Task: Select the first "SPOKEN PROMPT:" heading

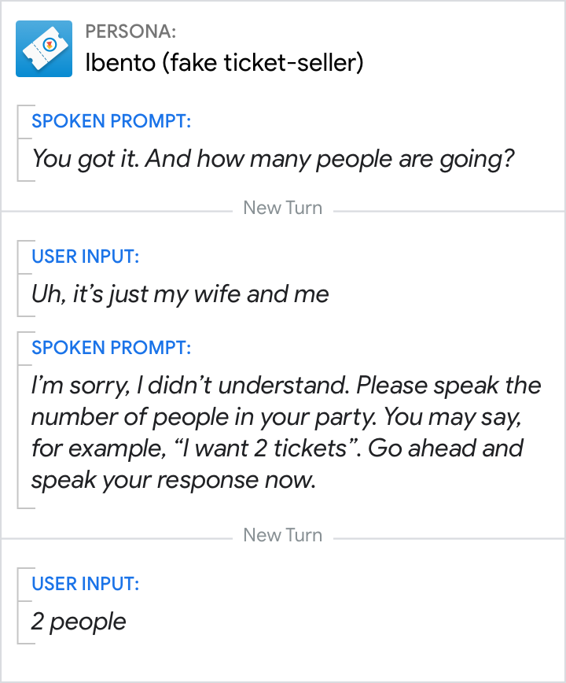Action: click(x=112, y=122)
